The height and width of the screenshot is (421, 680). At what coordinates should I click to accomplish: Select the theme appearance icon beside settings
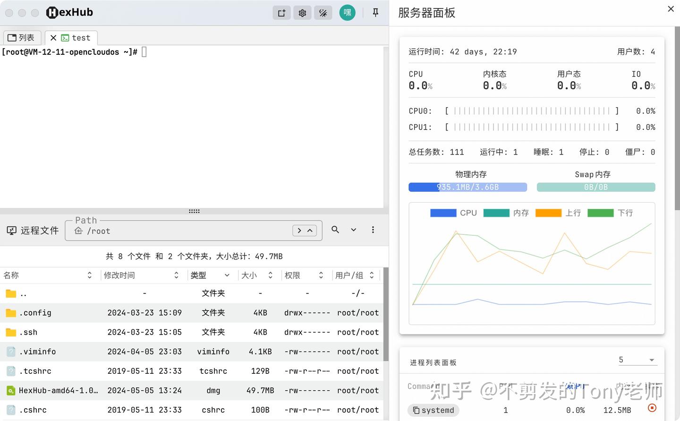(x=323, y=13)
